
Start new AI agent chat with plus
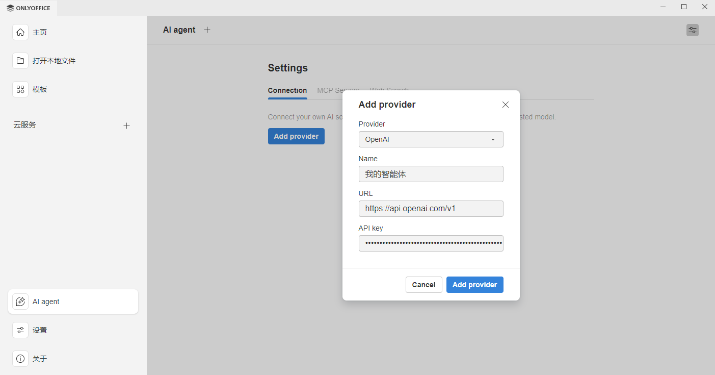pyautogui.click(x=207, y=30)
